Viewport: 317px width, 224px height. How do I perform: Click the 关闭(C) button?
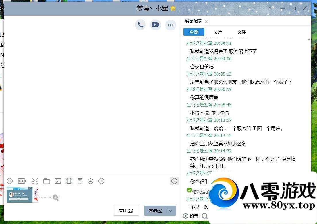(126, 211)
